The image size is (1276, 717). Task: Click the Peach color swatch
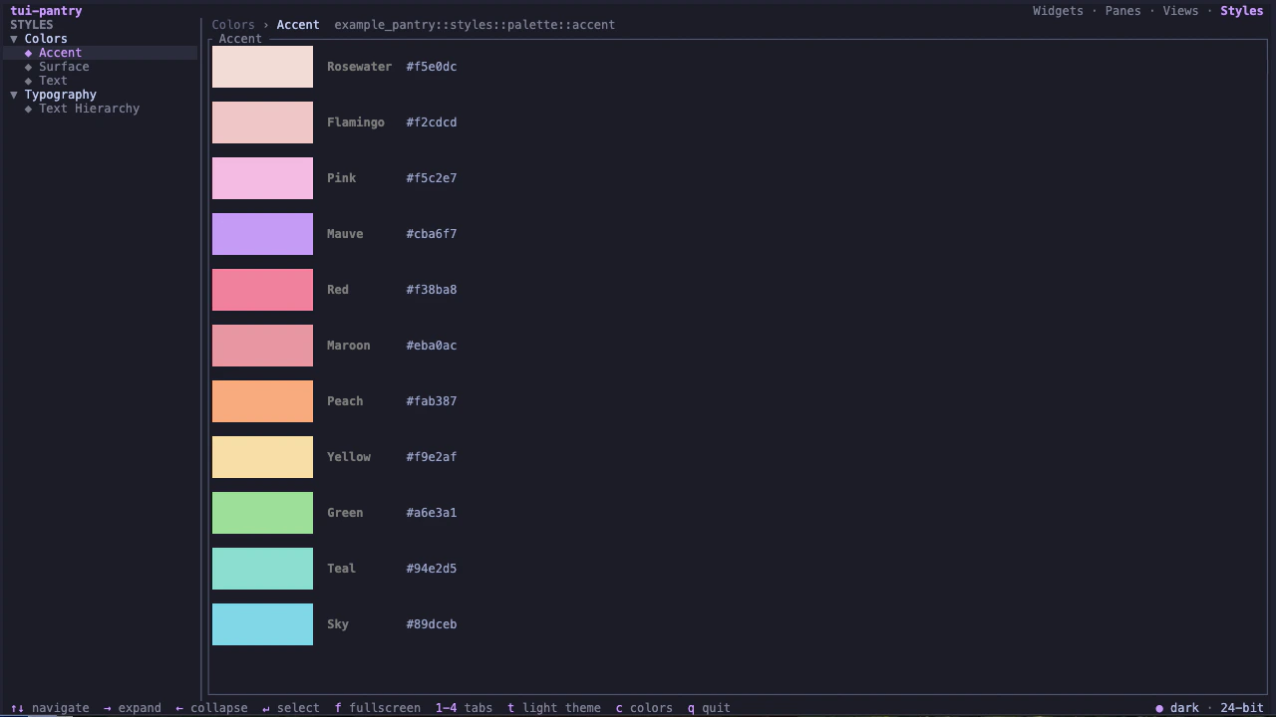(262, 401)
